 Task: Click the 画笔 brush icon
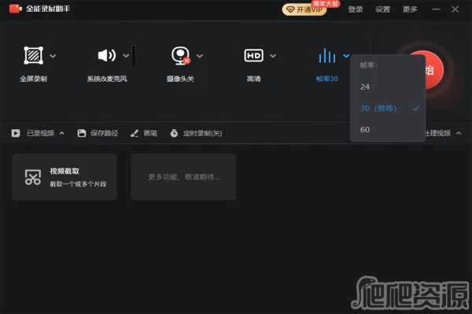coord(135,133)
